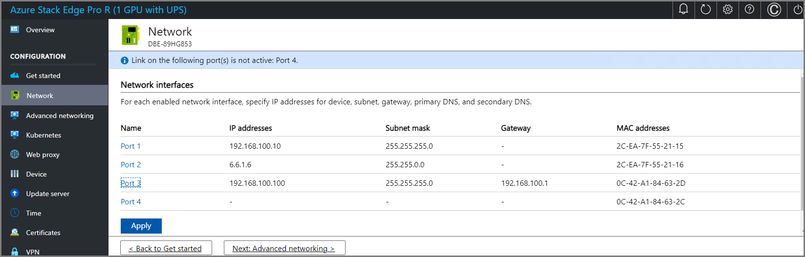805x257 pixels.
Task: Open VPN menu item
Action: tap(33, 252)
